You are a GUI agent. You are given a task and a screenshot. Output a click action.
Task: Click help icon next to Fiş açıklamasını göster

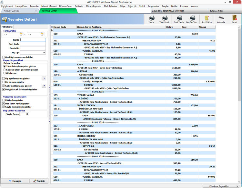point(44,78)
